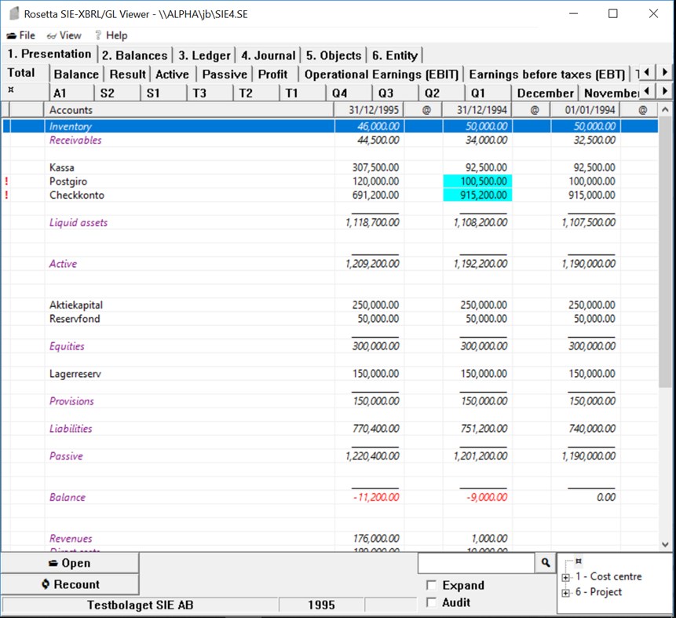Expand the 6 - Project tree node

coord(566,591)
